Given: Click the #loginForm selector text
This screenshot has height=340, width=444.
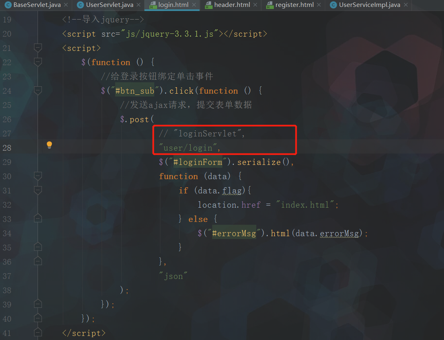Looking at the screenshot, I should coord(198,162).
